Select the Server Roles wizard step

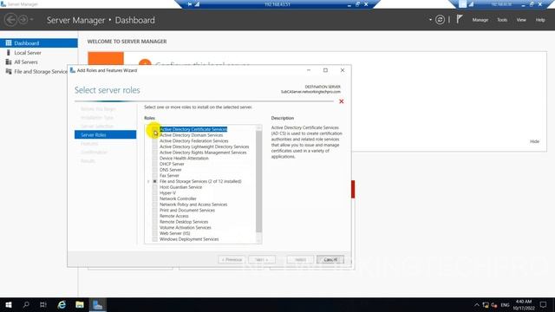tap(106, 135)
